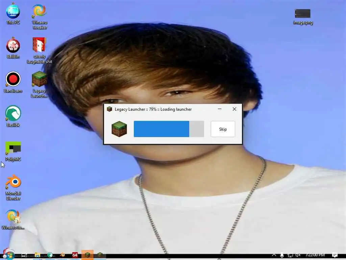Screen dimensions: 346x260
Task: Select the utterly laughable desktop icon
Action: pyautogui.click(x=40, y=51)
